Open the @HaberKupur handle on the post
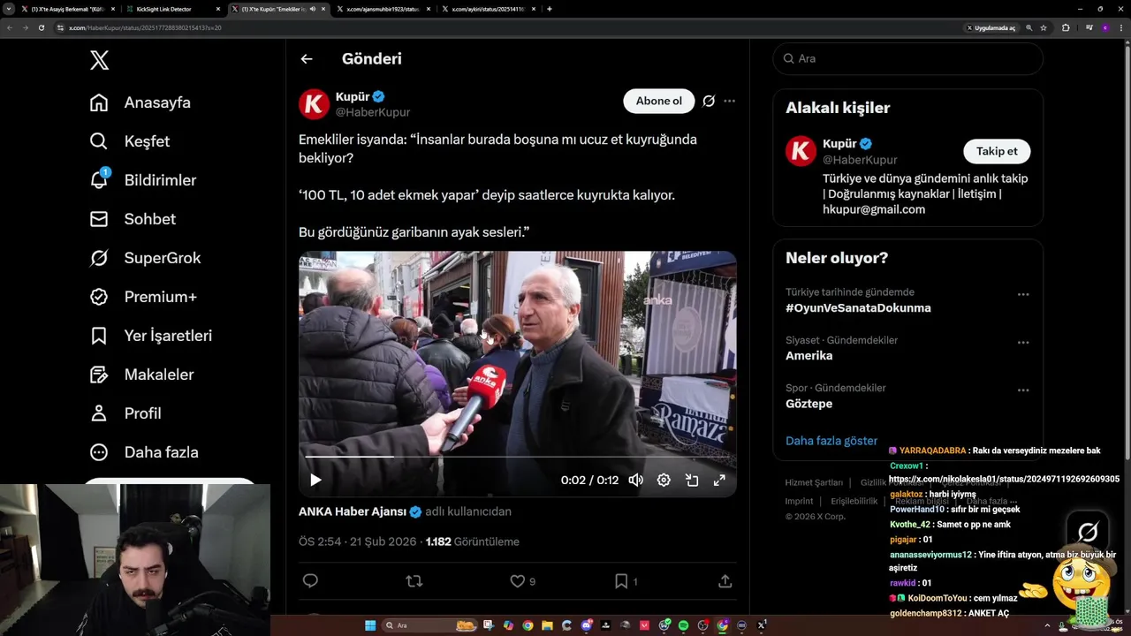Viewport: 1131px width, 636px height. click(x=372, y=112)
